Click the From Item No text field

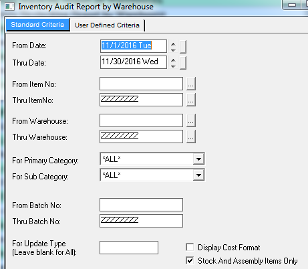141,84
